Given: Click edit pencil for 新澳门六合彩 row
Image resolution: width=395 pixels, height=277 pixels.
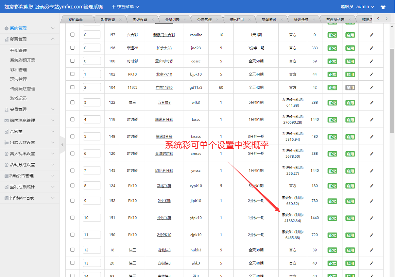Looking at the screenshot, I should point(371,35).
